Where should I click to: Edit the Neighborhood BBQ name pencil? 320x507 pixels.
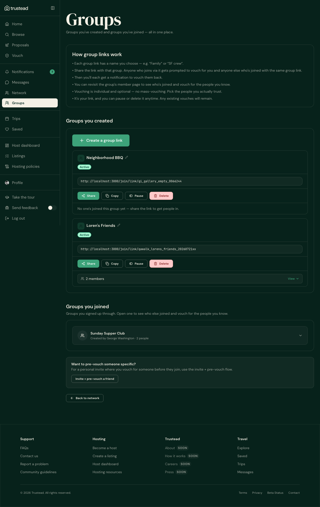[x=126, y=157]
